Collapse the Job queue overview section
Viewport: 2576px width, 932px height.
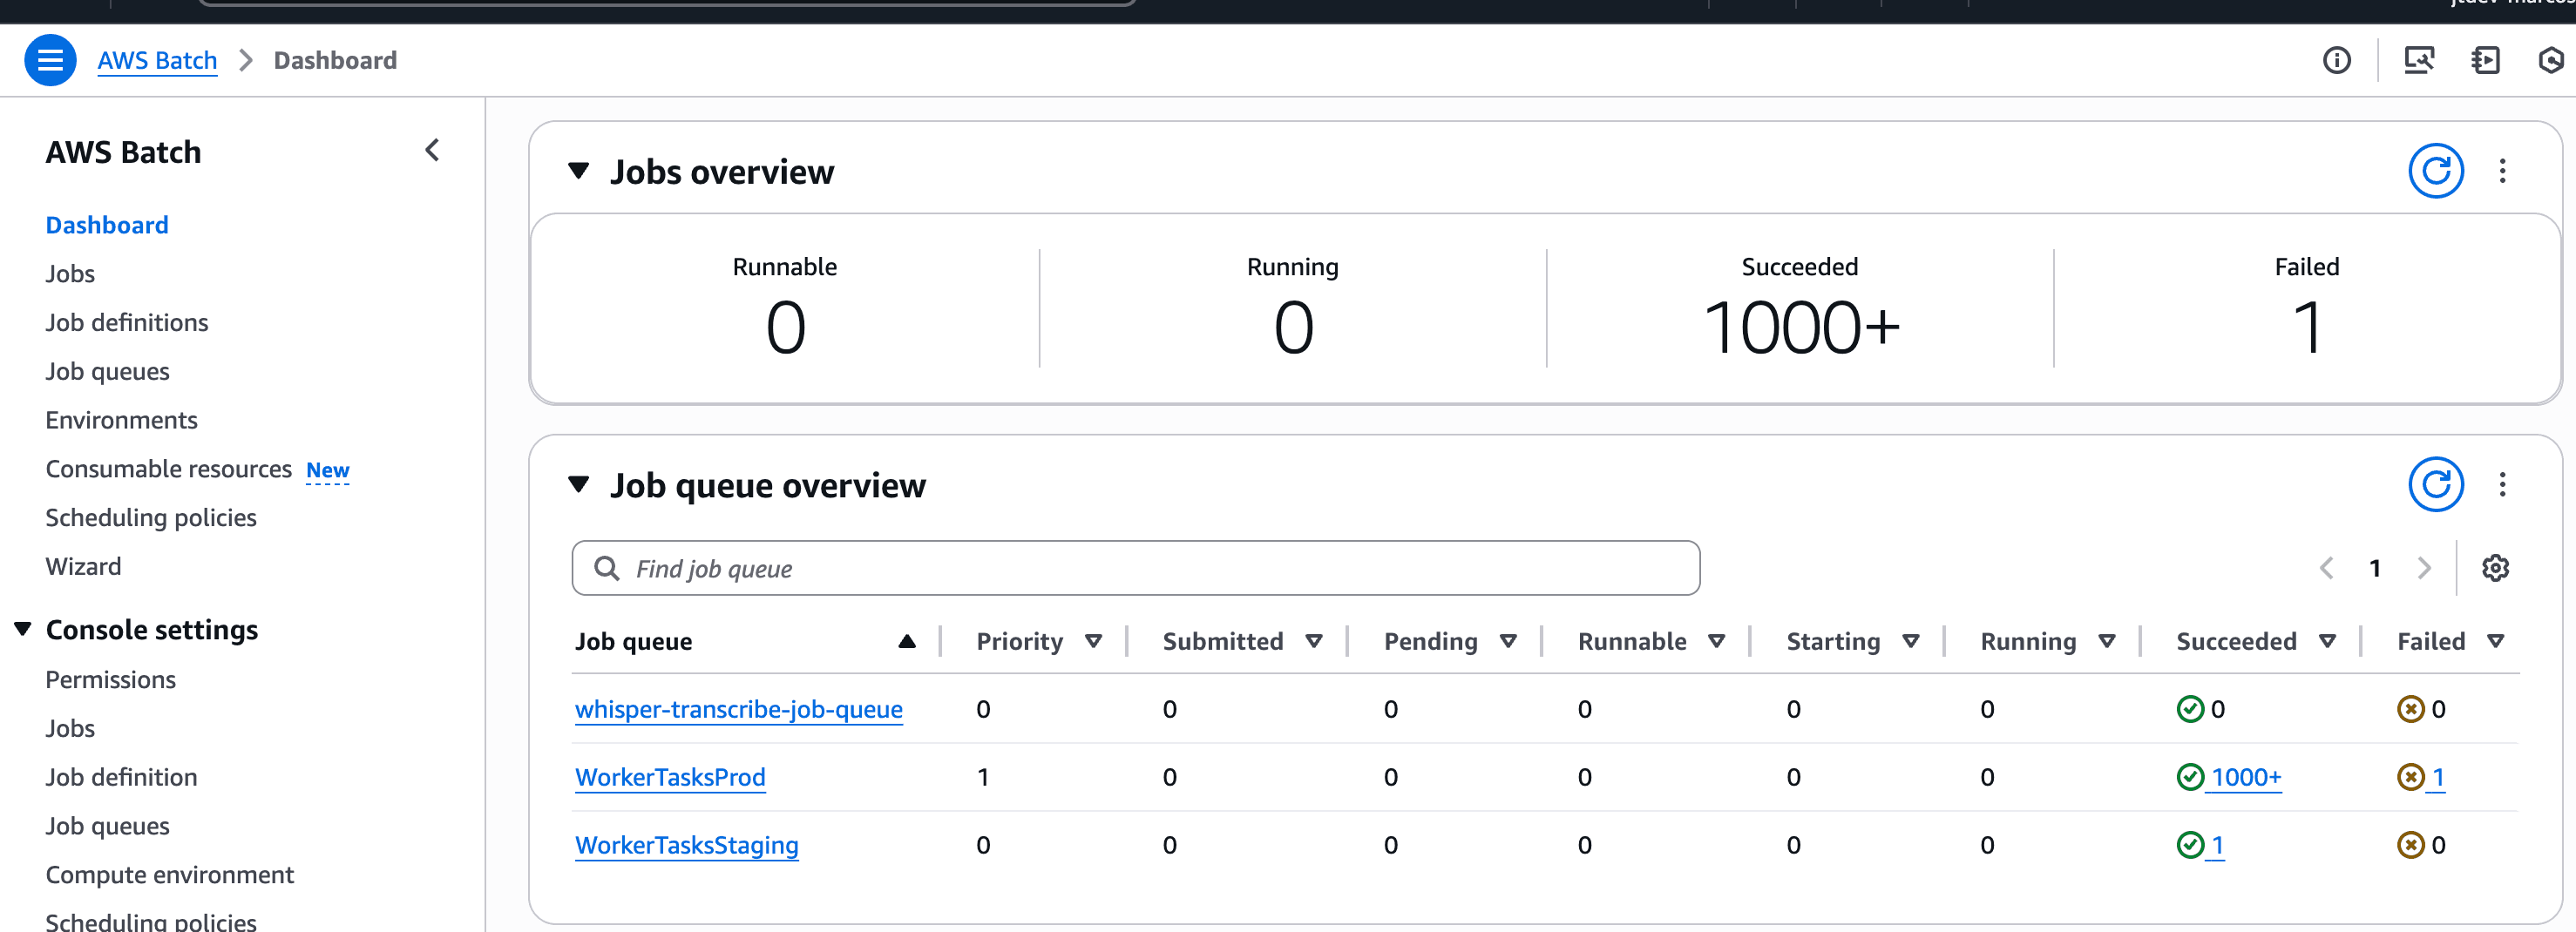click(x=578, y=484)
